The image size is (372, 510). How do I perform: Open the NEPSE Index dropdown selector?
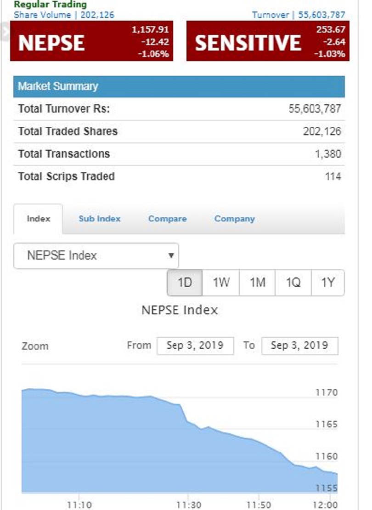(x=96, y=255)
